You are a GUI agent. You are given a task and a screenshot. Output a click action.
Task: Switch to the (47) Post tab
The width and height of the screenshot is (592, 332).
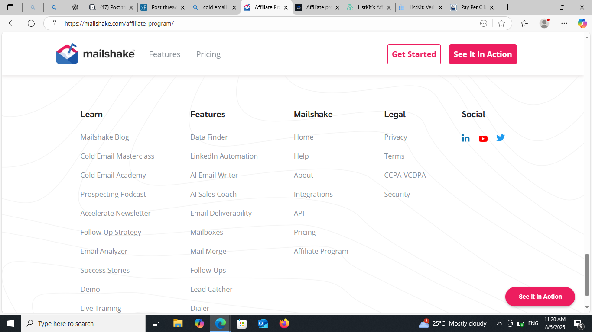pyautogui.click(x=111, y=7)
